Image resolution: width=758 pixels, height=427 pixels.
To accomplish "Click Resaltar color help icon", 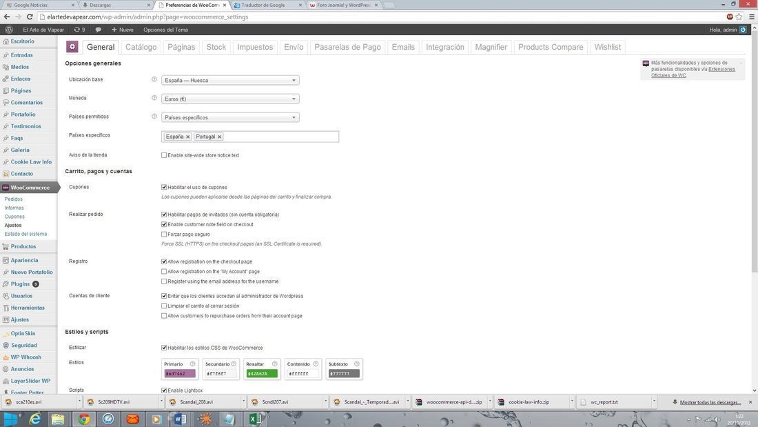I will point(274,364).
